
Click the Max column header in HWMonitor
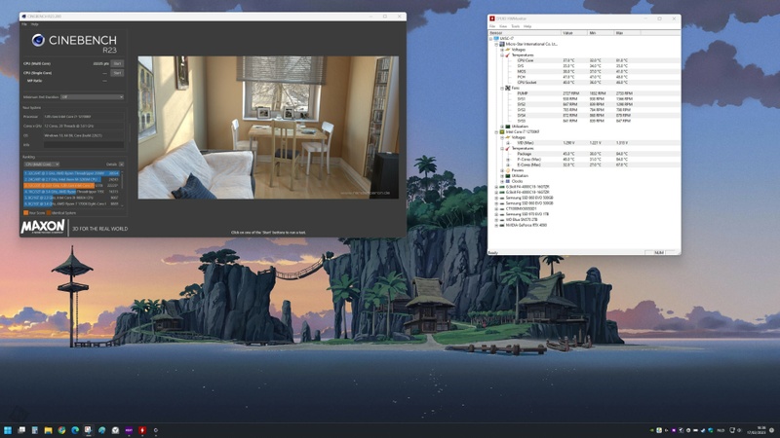(x=627, y=33)
